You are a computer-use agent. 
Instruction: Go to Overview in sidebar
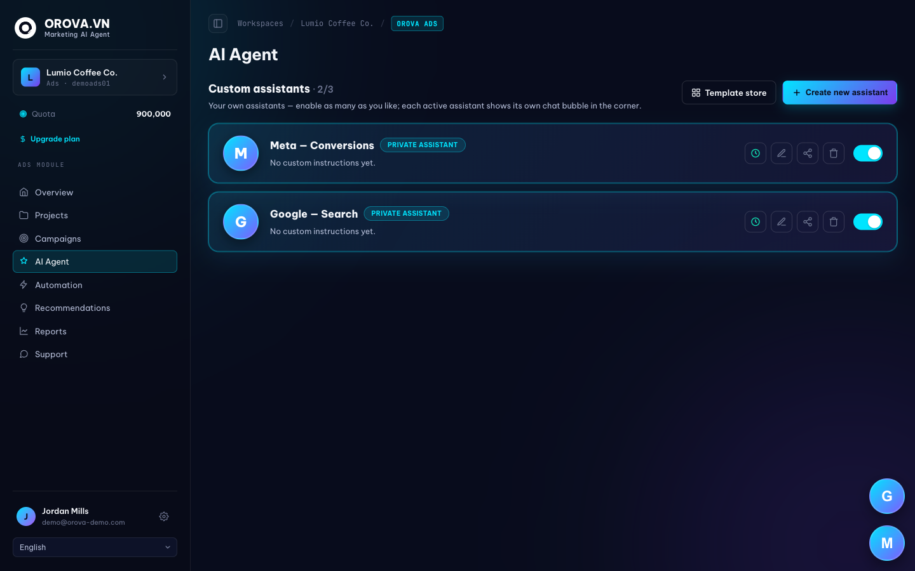coord(95,192)
